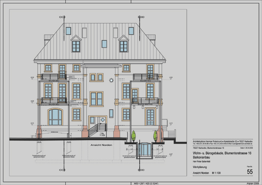Select plan number 55 in the title block
The image size is (262, 185).
250,172
